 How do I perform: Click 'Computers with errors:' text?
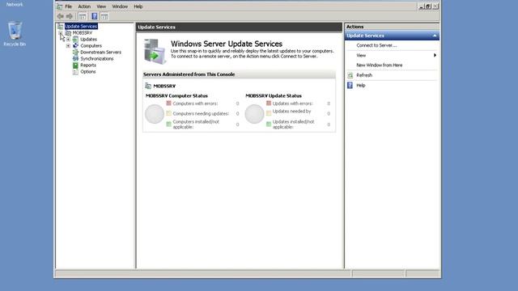(x=195, y=103)
